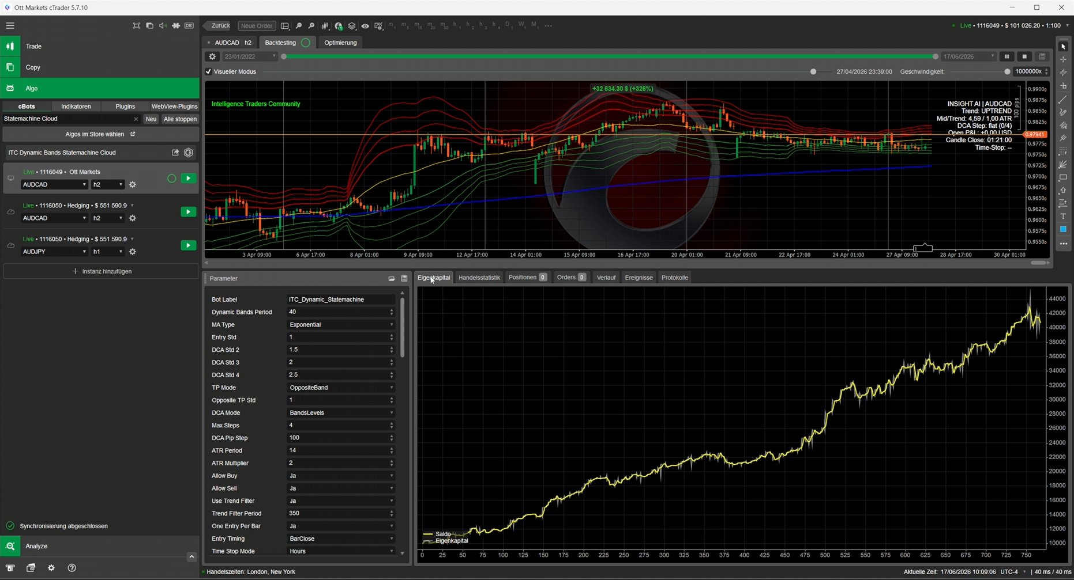Open the DCA Mode BandsLevels dropdown
This screenshot has width=1074, height=580.
point(341,413)
